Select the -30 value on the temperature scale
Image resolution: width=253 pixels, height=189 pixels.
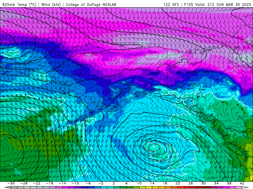pyautogui.click(x=11, y=183)
